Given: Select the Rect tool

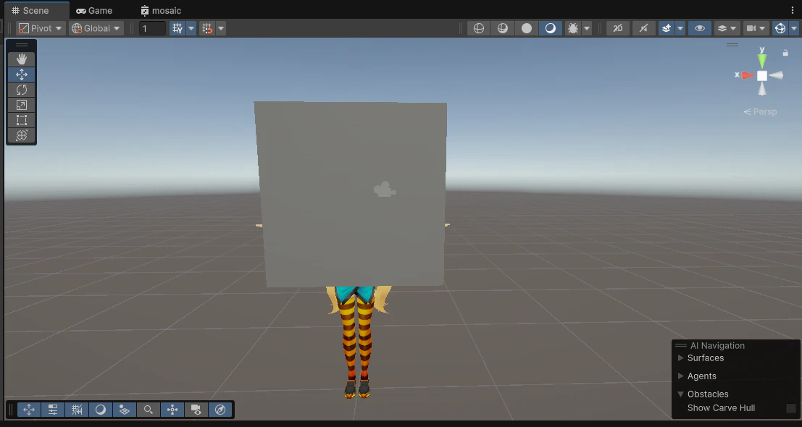Looking at the screenshot, I should point(22,121).
